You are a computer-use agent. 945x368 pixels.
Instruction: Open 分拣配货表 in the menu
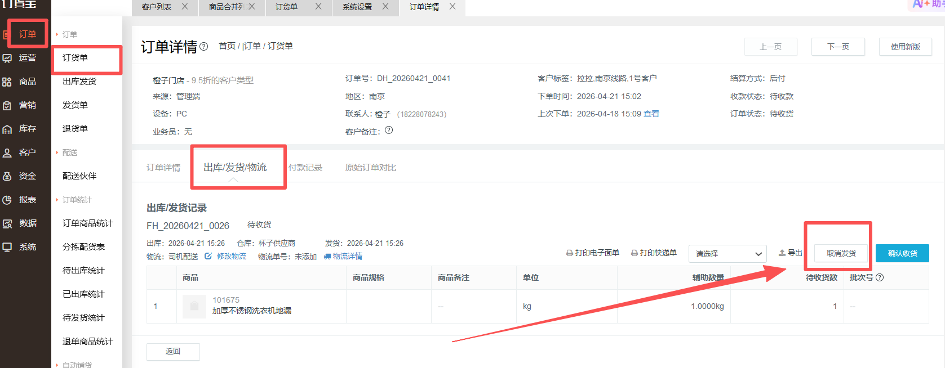pyautogui.click(x=83, y=247)
